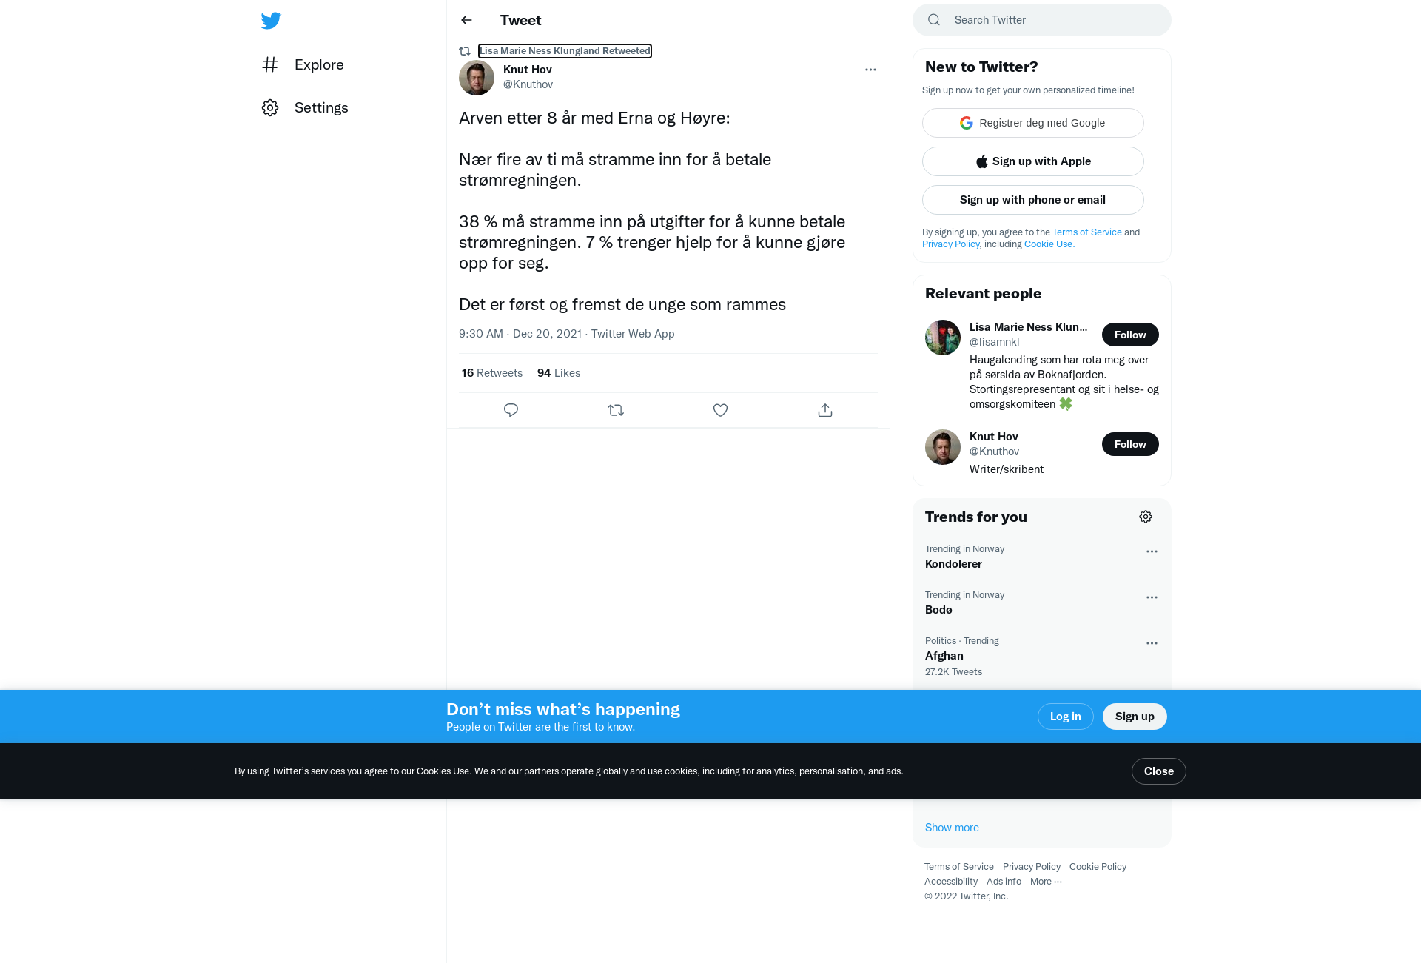Close the cookies notice banner
This screenshot has width=1421, height=963.
tap(1158, 771)
